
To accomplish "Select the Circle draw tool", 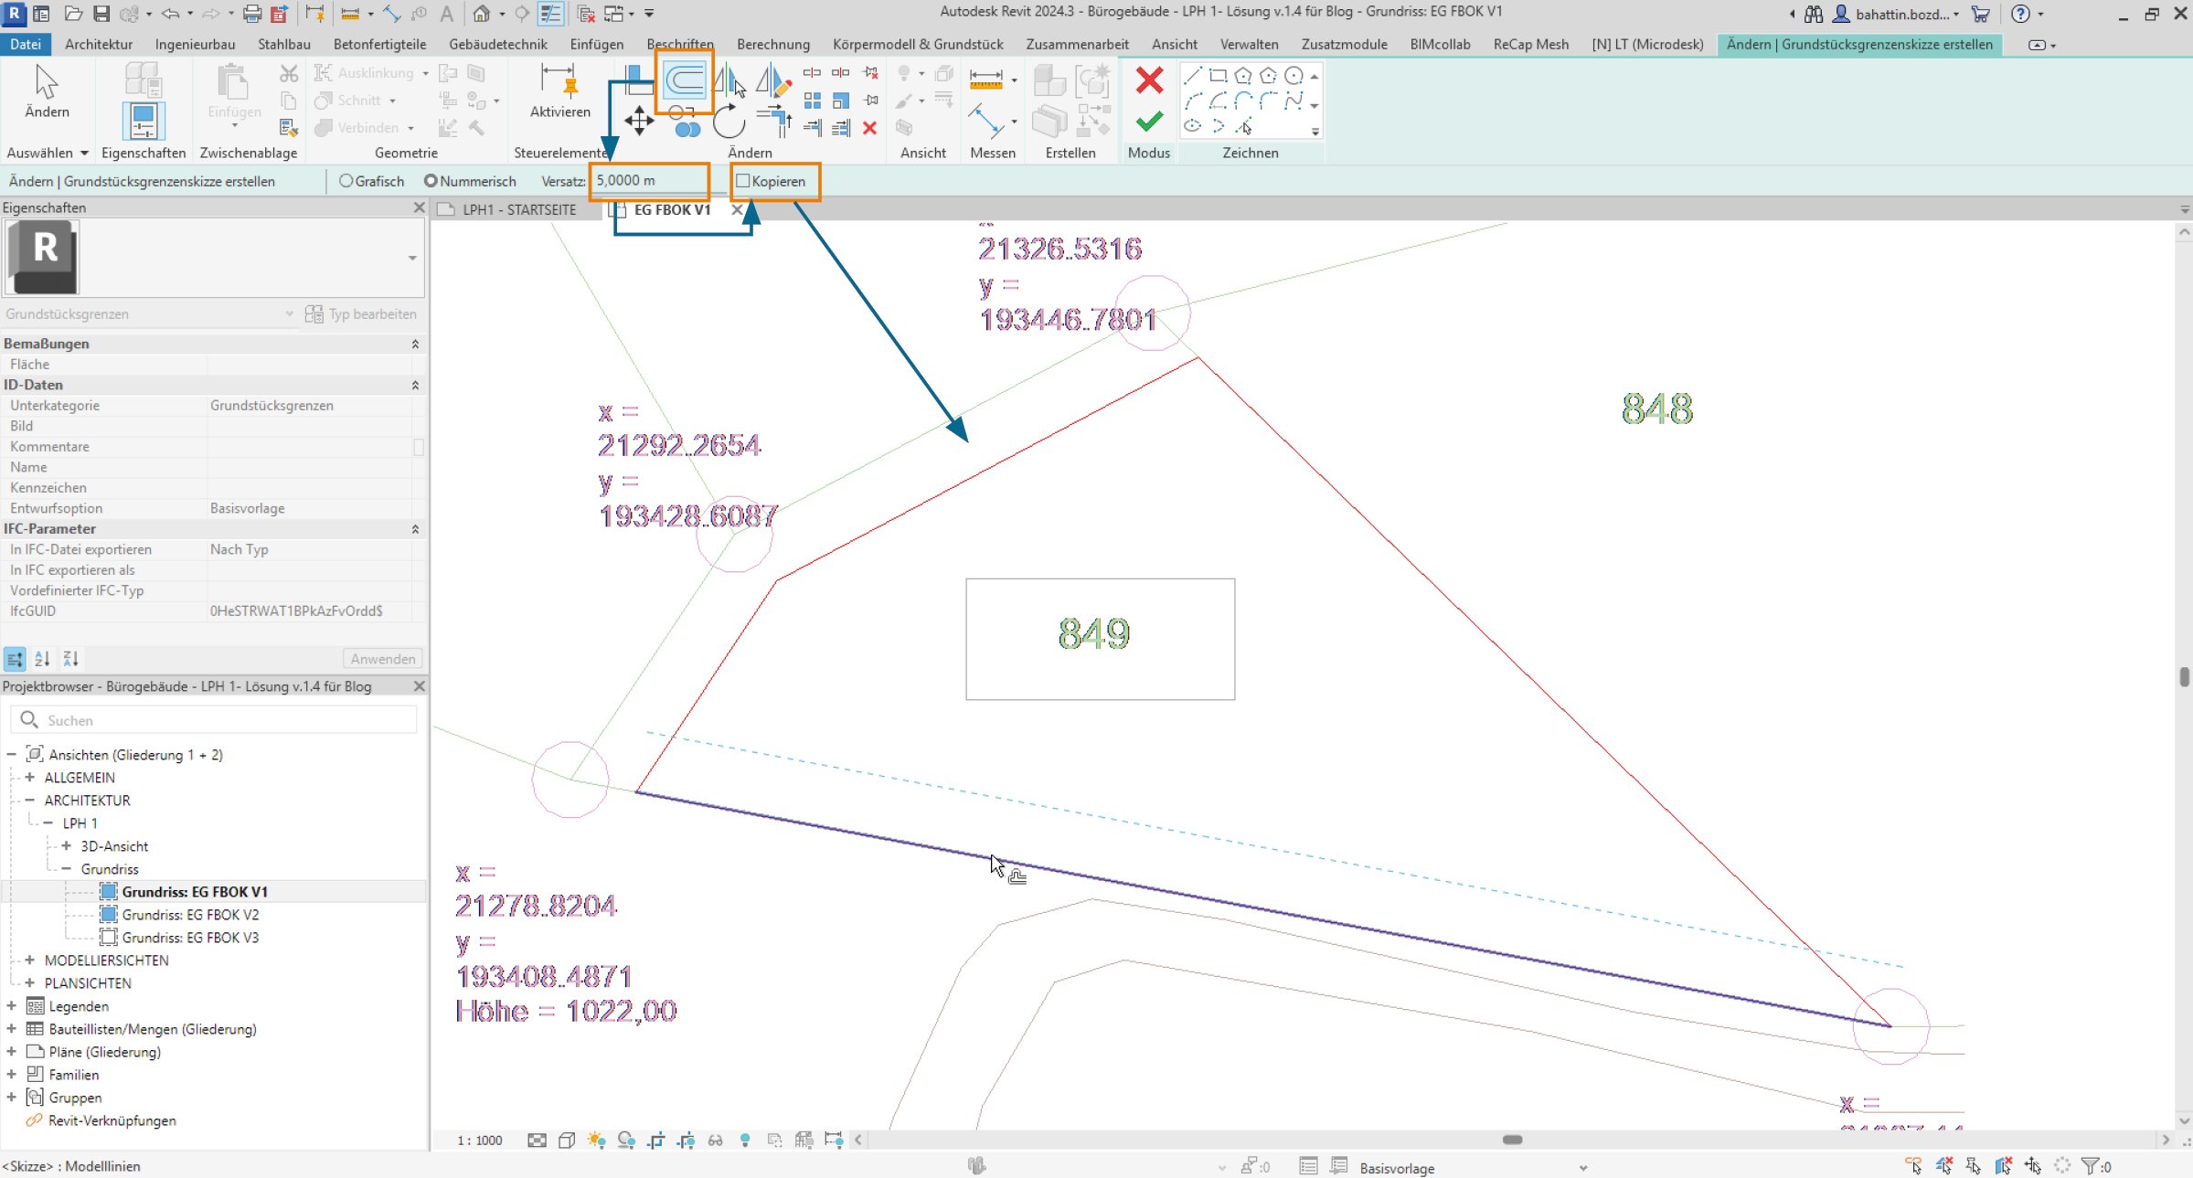I will pyautogui.click(x=1293, y=76).
